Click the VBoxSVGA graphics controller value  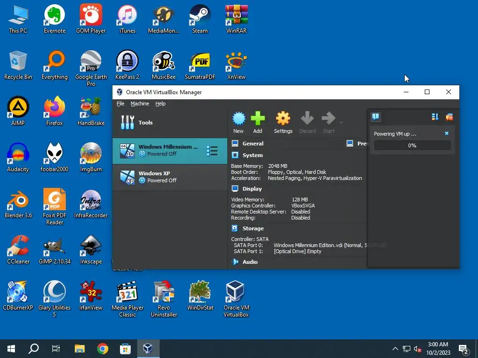click(x=303, y=206)
